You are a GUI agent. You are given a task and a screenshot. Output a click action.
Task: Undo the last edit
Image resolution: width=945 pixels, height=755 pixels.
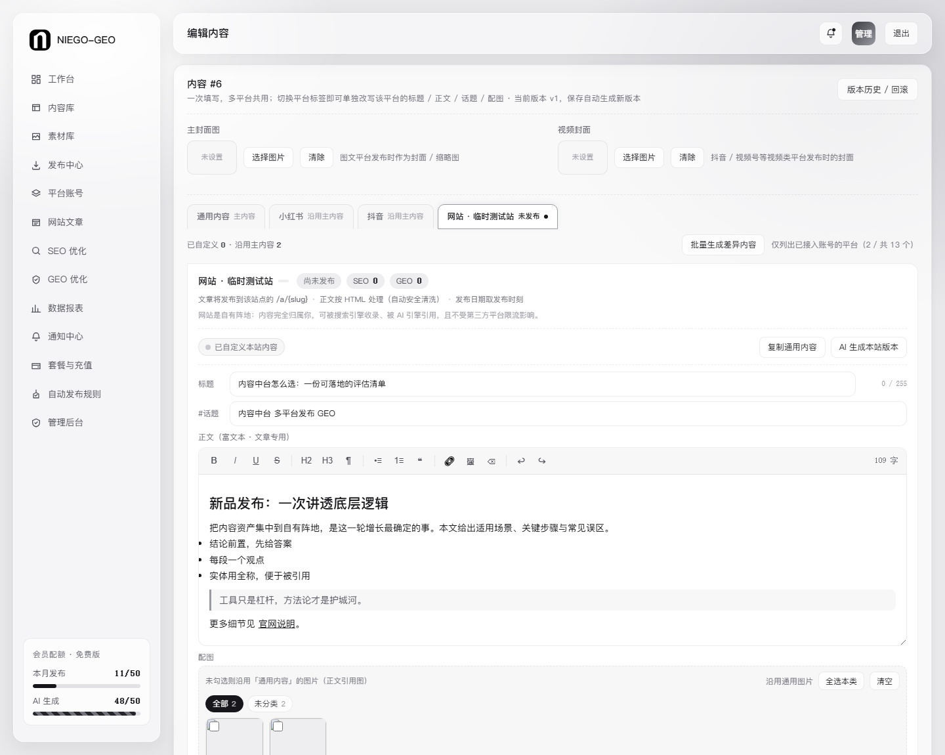[x=521, y=461]
